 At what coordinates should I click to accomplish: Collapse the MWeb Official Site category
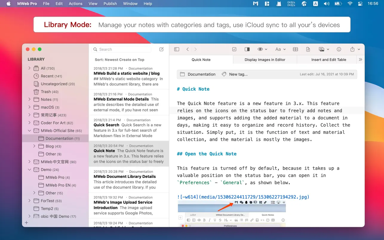click(x=29, y=130)
